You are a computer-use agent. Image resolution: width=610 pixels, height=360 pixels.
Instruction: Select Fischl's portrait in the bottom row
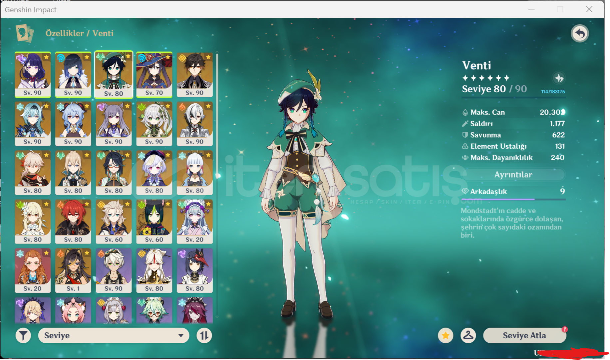[33, 310]
